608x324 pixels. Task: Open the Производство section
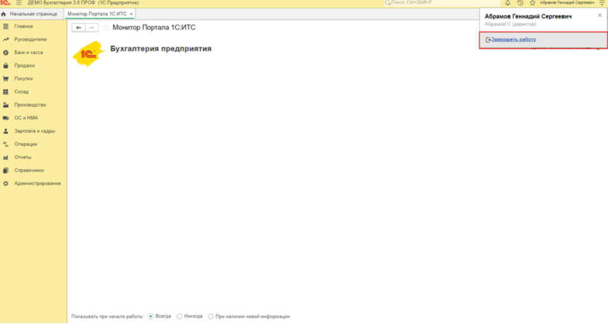click(30, 105)
